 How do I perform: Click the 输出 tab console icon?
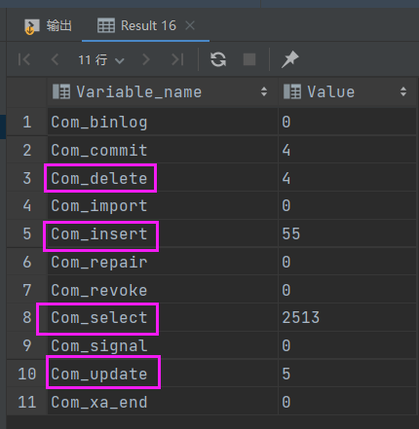[x=31, y=26]
